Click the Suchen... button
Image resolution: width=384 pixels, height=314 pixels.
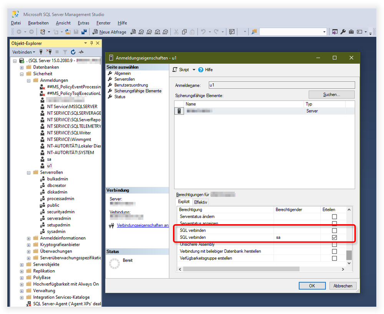pos(332,94)
